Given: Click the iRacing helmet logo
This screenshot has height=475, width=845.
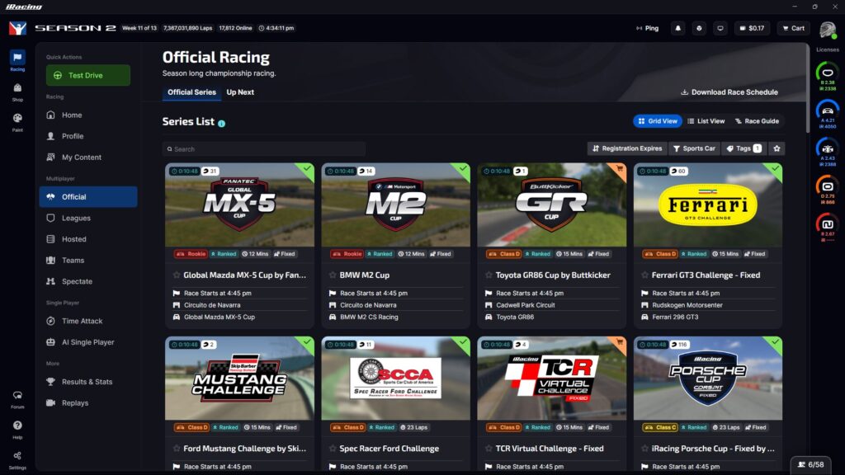Looking at the screenshot, I should point(17,28).
